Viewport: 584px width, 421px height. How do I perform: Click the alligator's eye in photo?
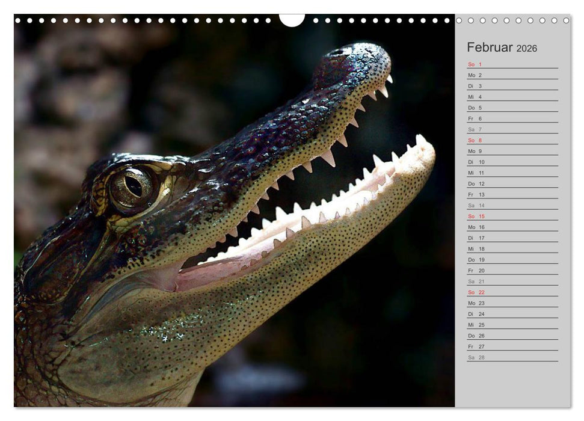pos(133,186)
